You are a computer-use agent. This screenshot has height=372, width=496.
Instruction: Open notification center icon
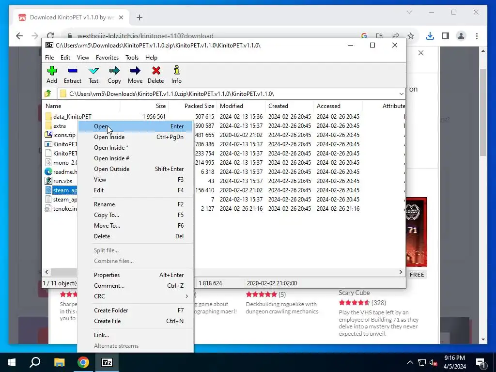click(x=480, y=362)
